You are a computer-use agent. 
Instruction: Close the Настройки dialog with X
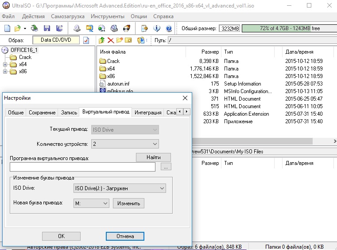pos(185,98)
